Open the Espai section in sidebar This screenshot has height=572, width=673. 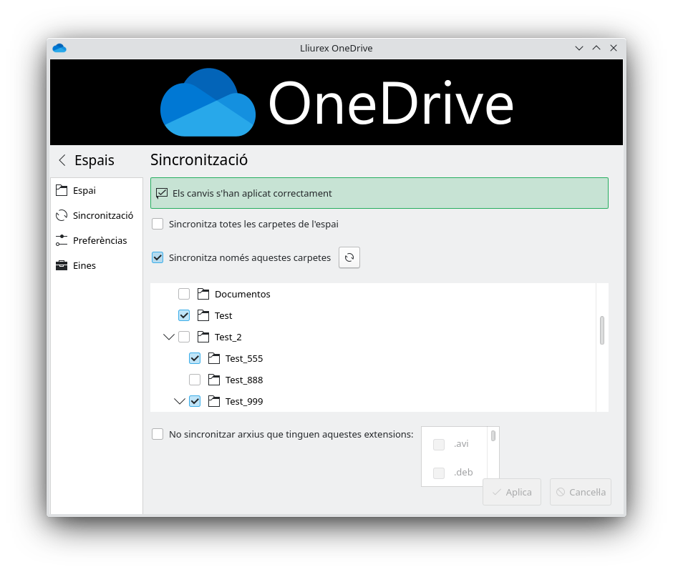pos(84,190)
